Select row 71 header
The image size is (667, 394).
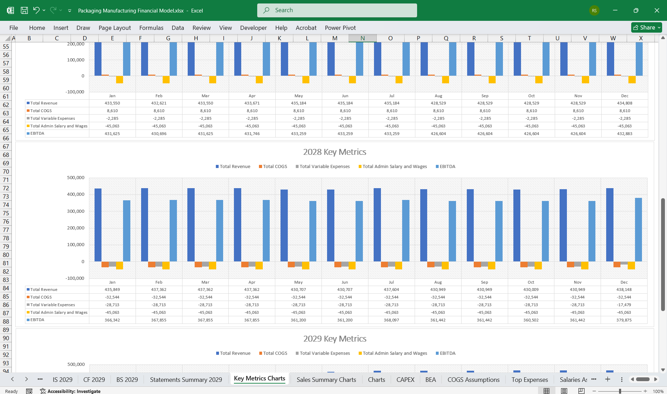coord(6,180)
